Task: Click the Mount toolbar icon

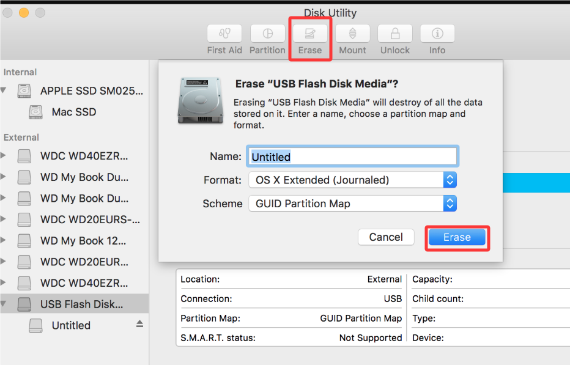Action: tap(353, 34)
